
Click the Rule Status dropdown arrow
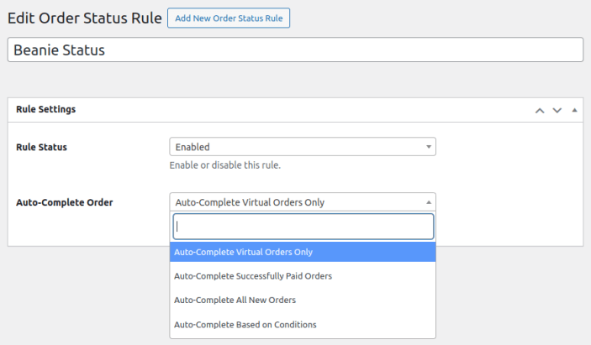coord(429,147)
